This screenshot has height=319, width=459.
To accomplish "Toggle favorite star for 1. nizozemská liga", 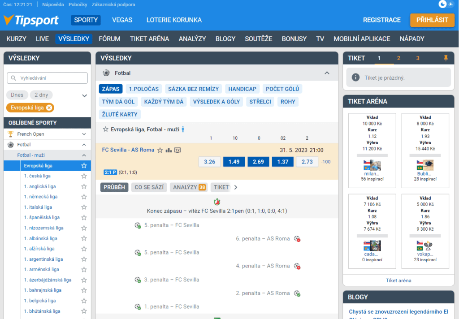I will [x=84, y=228].
